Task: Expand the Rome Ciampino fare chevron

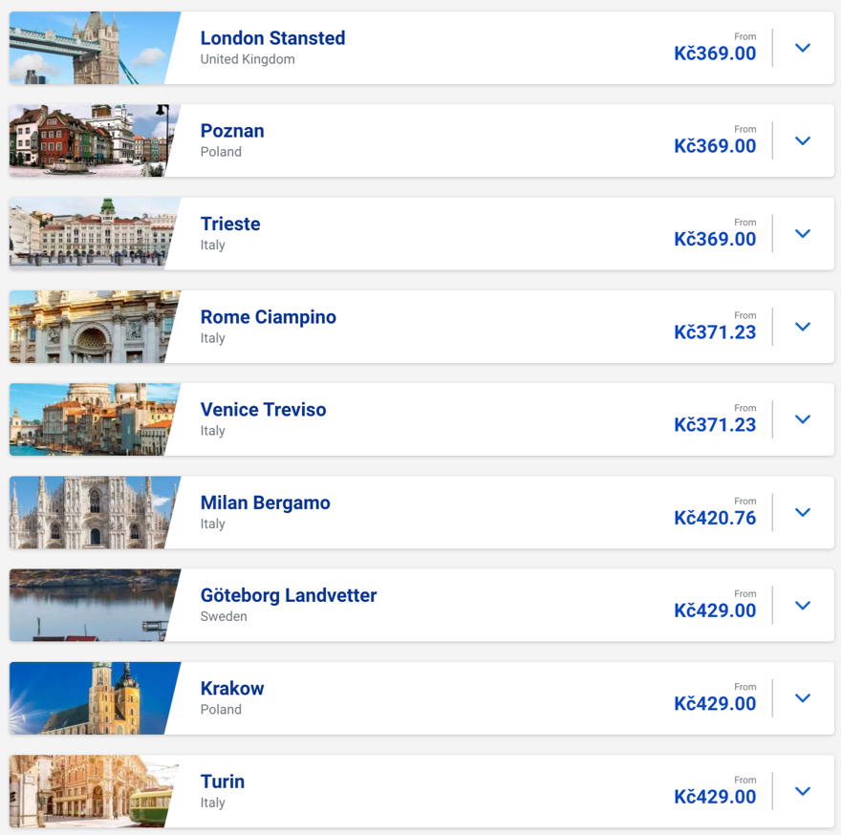Action: click(x=802, y=326)
